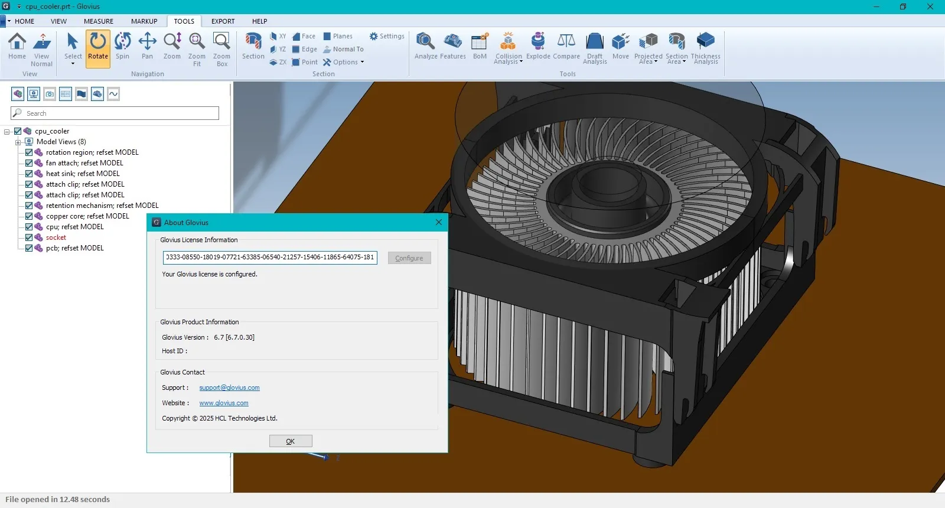Switch to the MEASURE tab
Viewport: 945px width, 508px height.
tap(98, 21)
